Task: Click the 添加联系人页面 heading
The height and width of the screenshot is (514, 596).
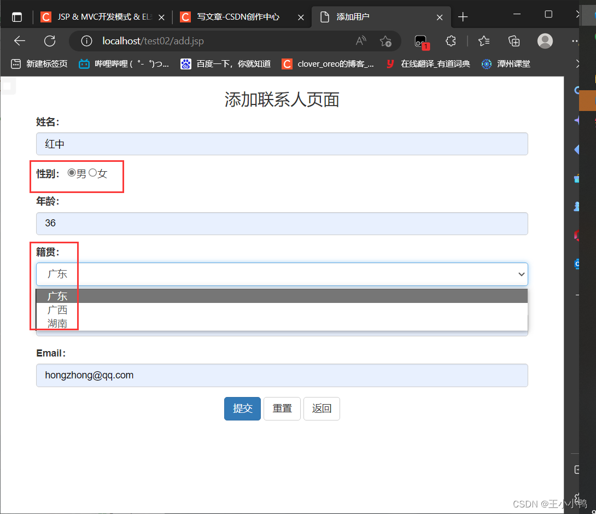Action: point(282,100)
